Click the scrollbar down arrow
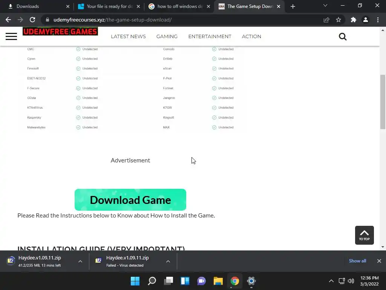 point(383,247)
